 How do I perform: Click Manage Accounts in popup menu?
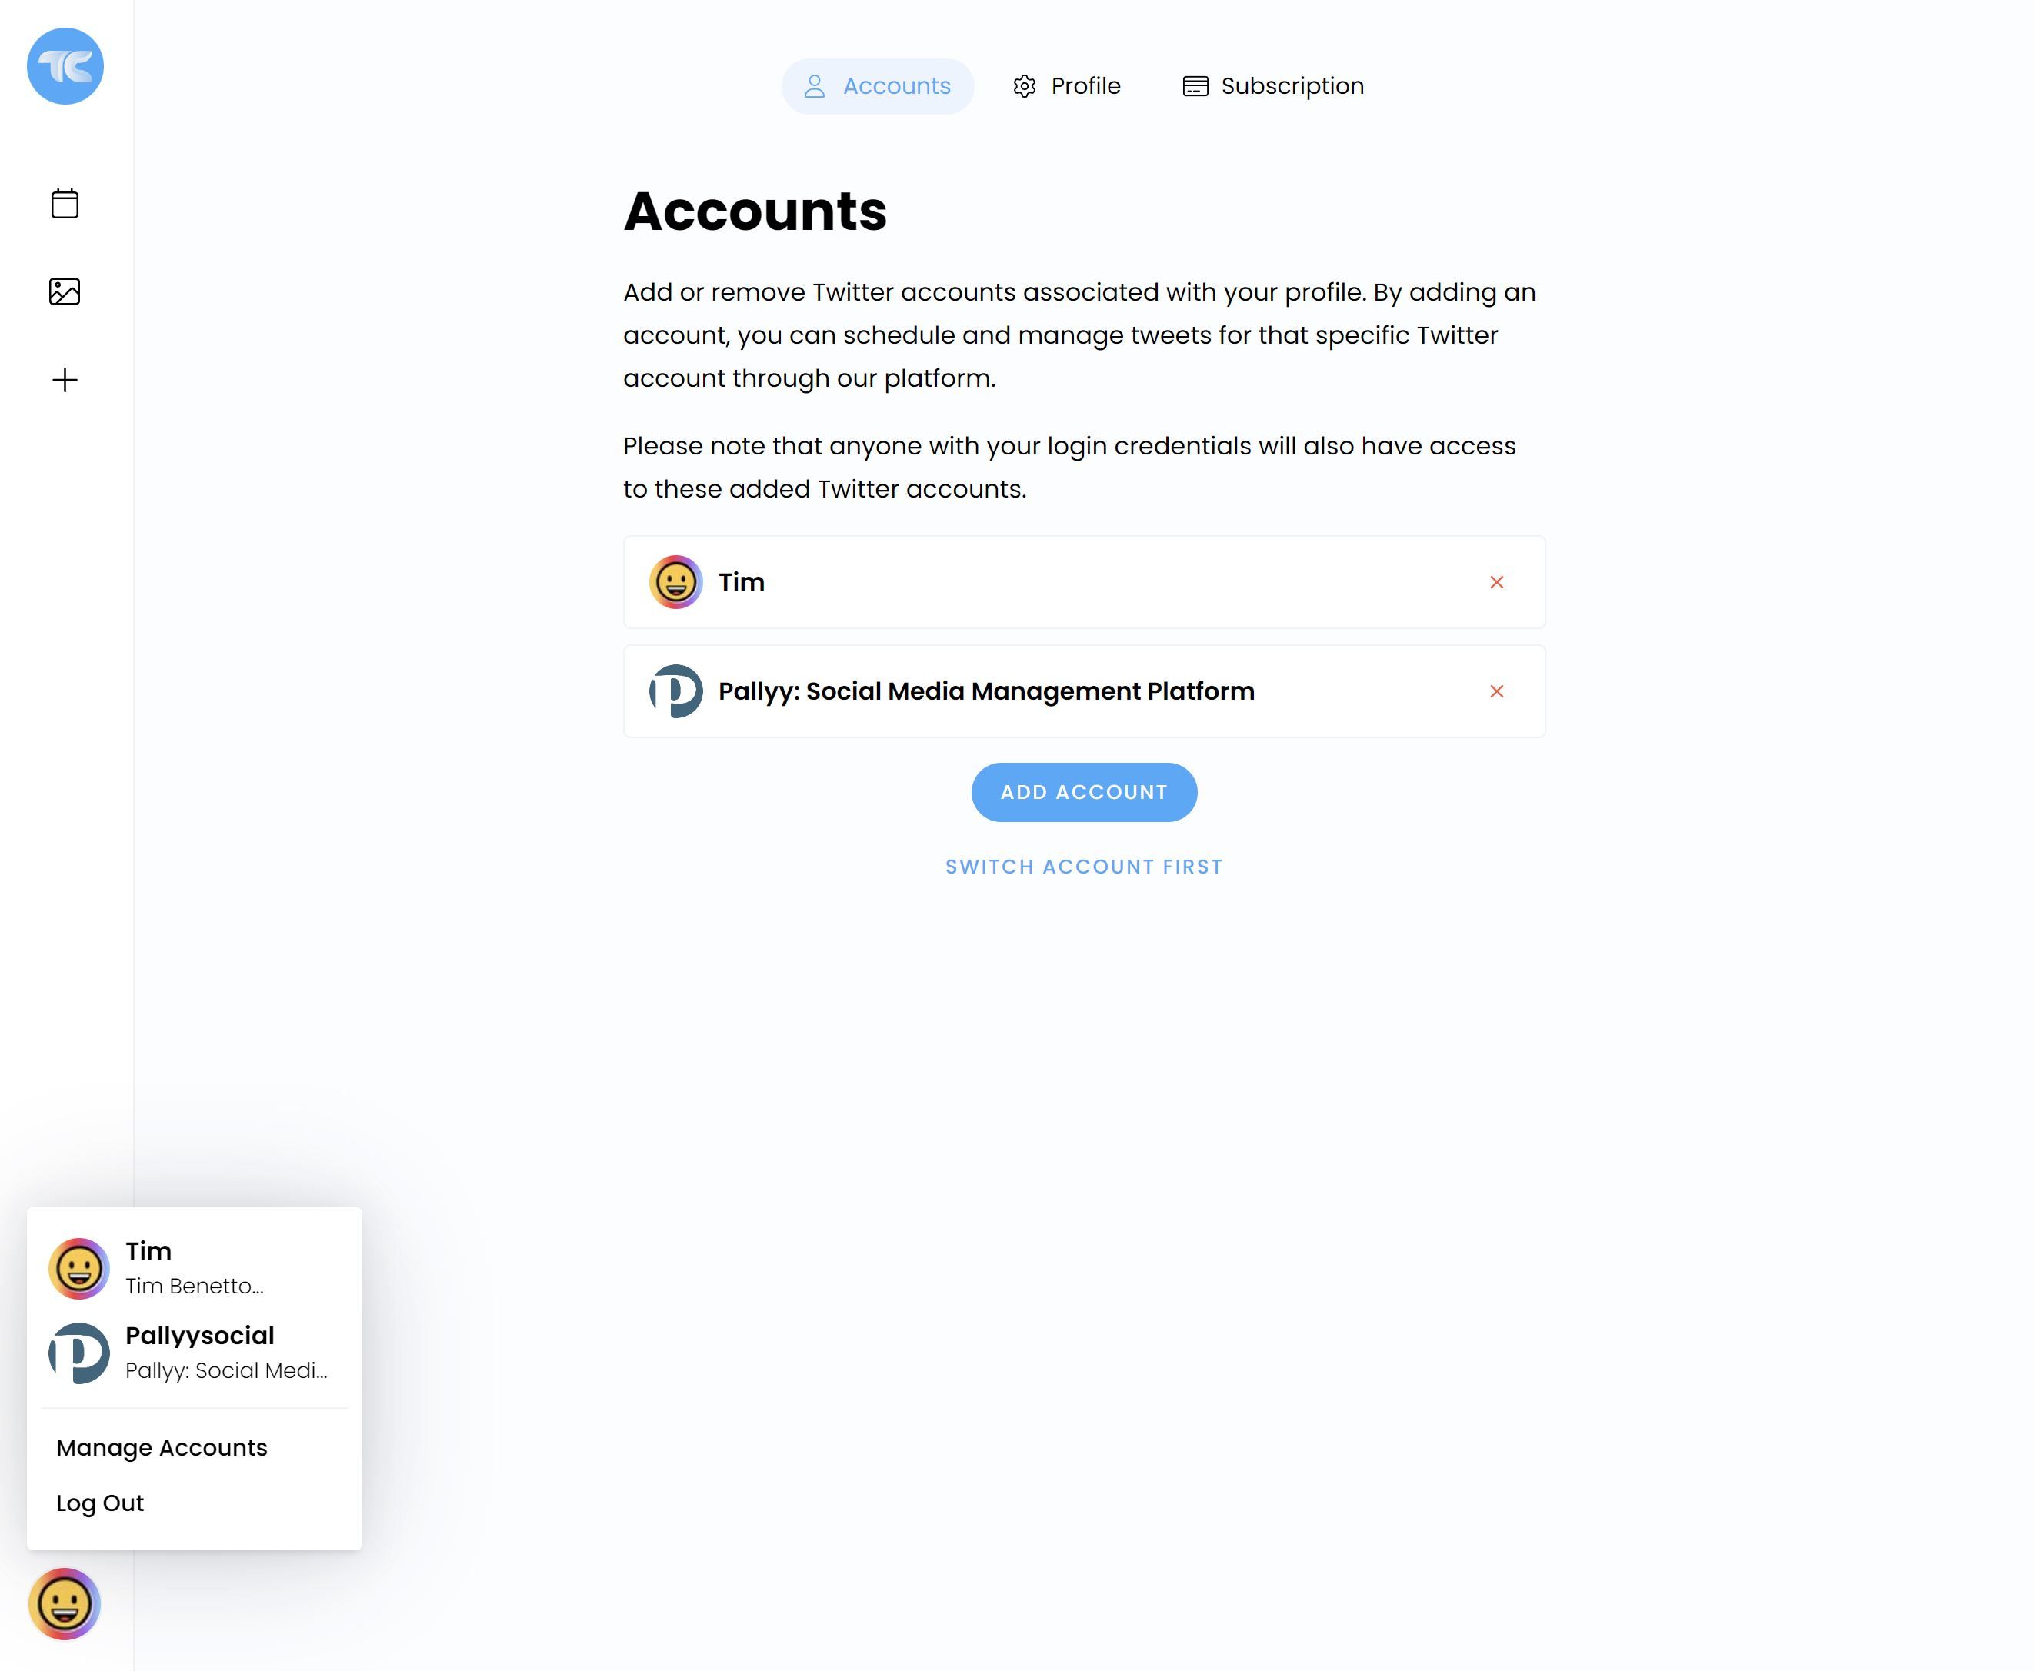[161, 1446]
